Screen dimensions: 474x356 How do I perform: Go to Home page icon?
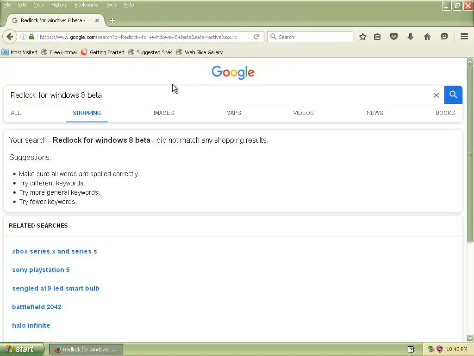click(x=427, y=37)
